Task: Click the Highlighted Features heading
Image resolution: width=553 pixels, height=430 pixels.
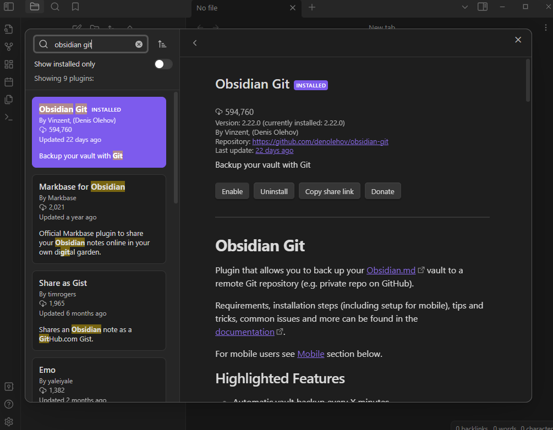Action: tap(280, 378)
